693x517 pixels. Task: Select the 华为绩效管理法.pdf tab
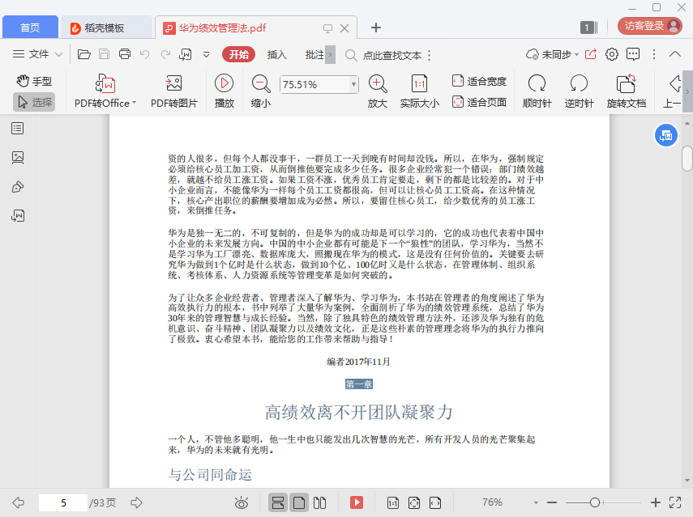coord(222,28)
